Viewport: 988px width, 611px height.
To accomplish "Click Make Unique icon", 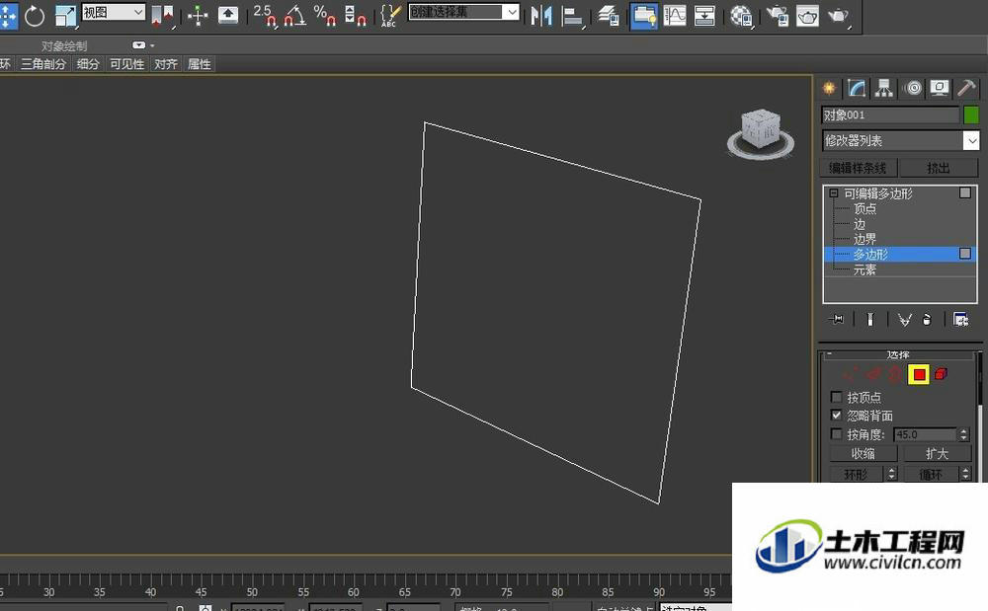I will pos(905,320).
